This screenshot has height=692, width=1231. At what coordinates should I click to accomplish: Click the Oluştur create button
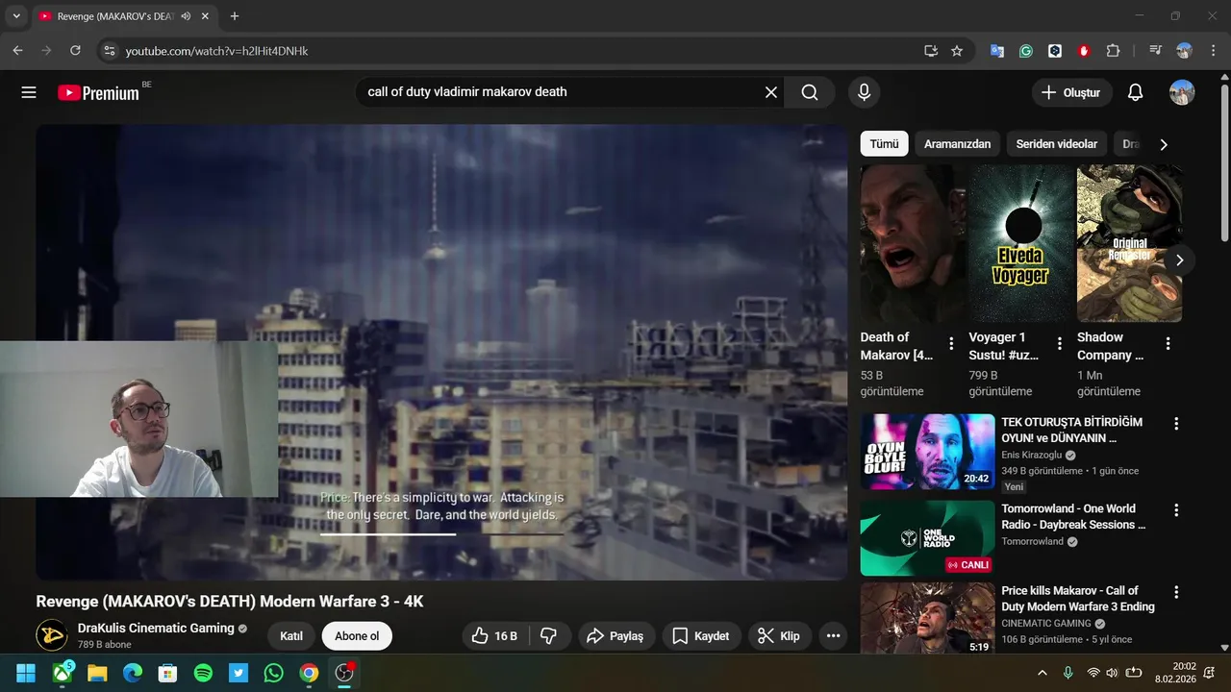click(1071, 92)
